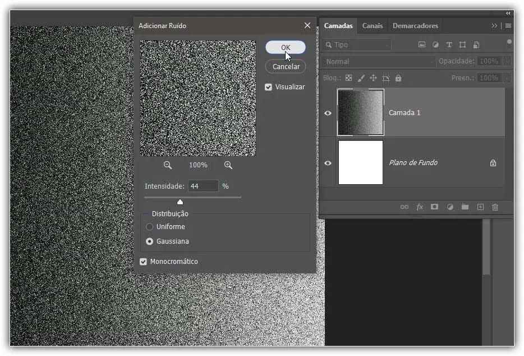Click link layers icon
This screenshot has height=356, width=524.
pos(405,207)
